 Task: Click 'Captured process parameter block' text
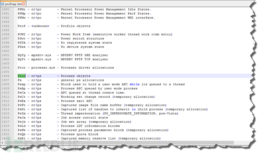tap(92, 130)
